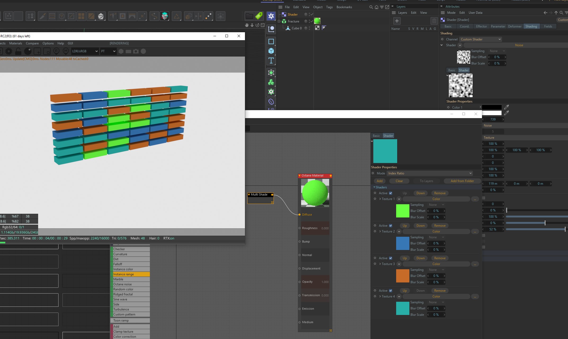Click the eyedropper beside Color 1 swatch
Viewport: 568px width, 339px height.
(x=506, y=107)
